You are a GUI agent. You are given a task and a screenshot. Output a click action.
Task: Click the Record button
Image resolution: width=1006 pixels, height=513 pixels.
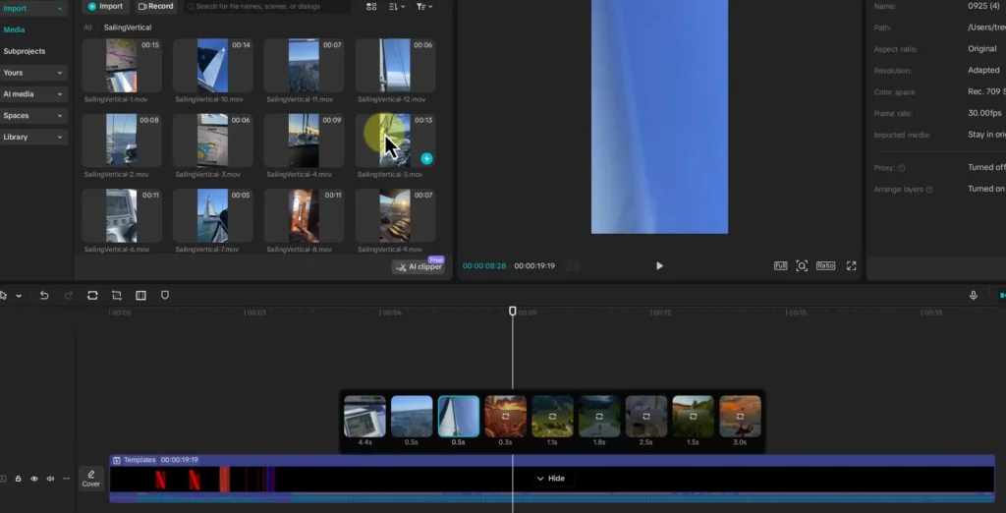coord(155,6)
